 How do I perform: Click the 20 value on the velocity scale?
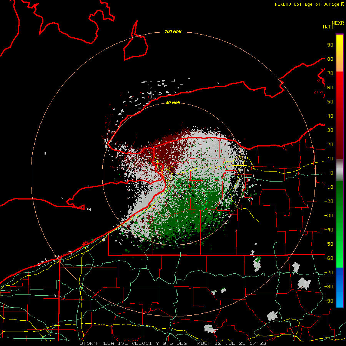point(330,145)
